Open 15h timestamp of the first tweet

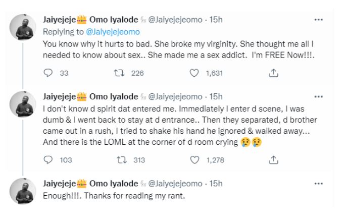pos(215,20)
